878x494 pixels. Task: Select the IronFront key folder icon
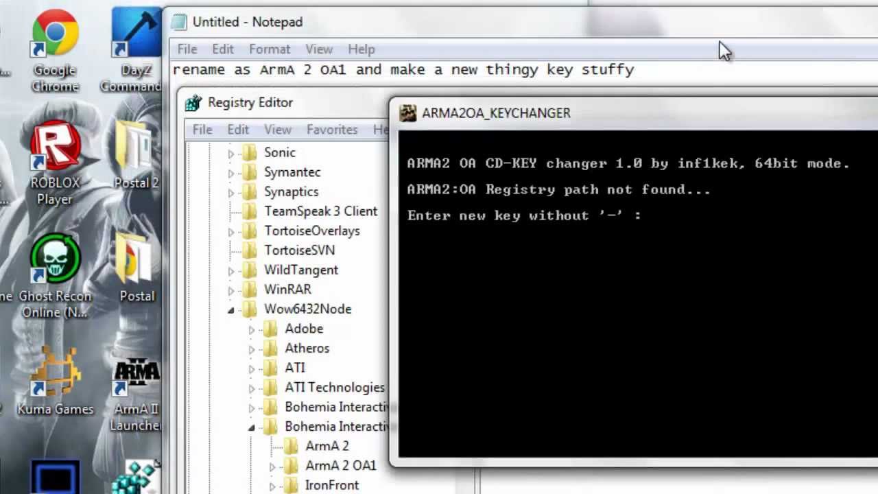tap(292, 485)
